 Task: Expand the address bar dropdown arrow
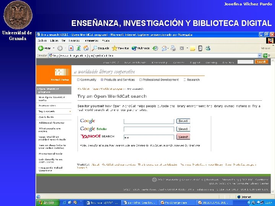pyautogui.click(x=260, y=56)
